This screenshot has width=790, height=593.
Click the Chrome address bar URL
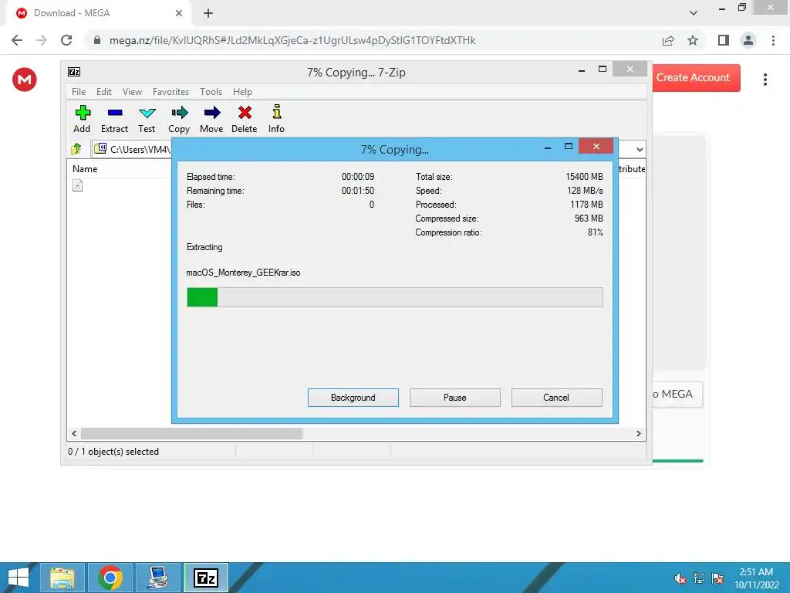click(x=292, y=40)
